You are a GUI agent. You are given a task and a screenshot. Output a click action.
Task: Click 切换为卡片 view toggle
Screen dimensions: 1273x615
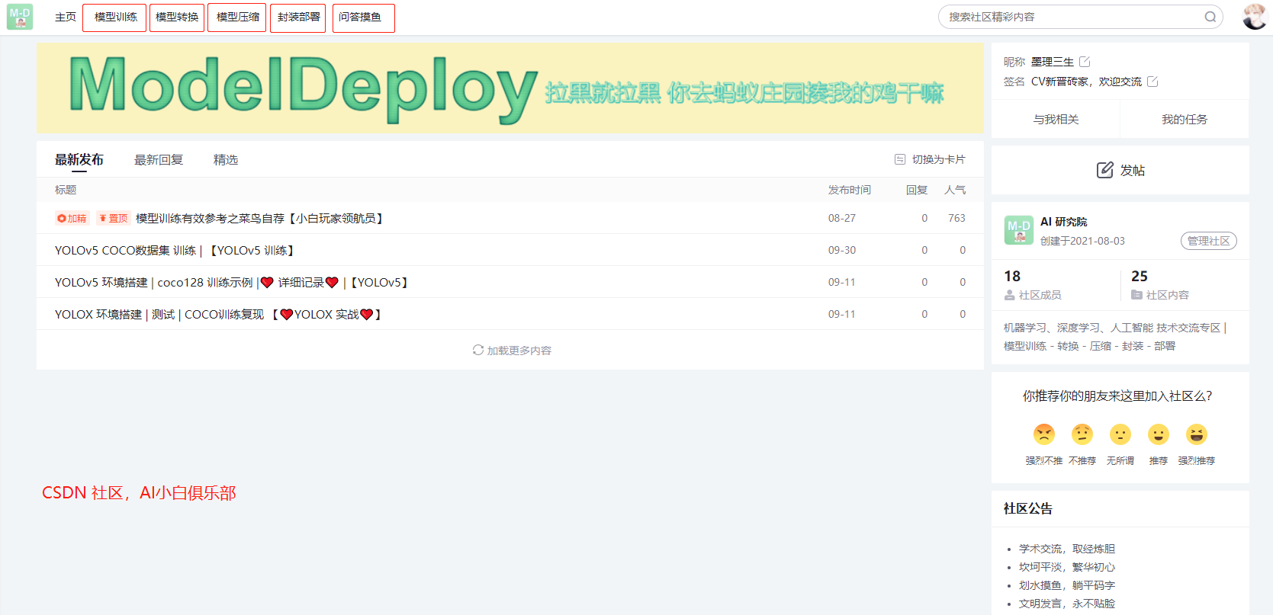pyautogui.click(x=938, y=159)
